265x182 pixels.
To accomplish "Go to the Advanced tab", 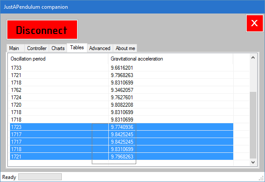I will click(x=100, y=48).
